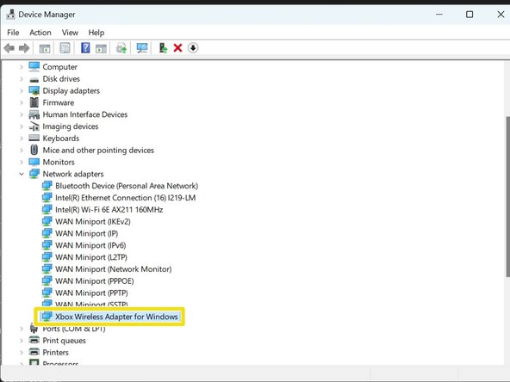Click the Back arrow toolbar icon
Image resolution: width=510 pixels, height=382 pixels.
pos(9,48)
